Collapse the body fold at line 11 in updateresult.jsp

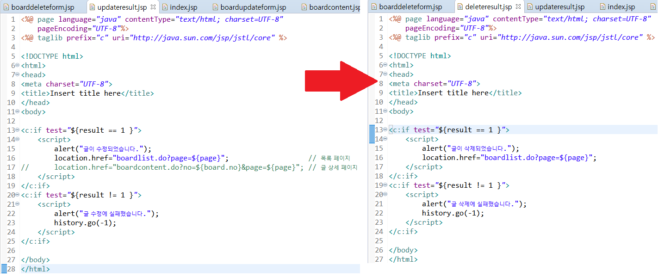click(17, 111)
